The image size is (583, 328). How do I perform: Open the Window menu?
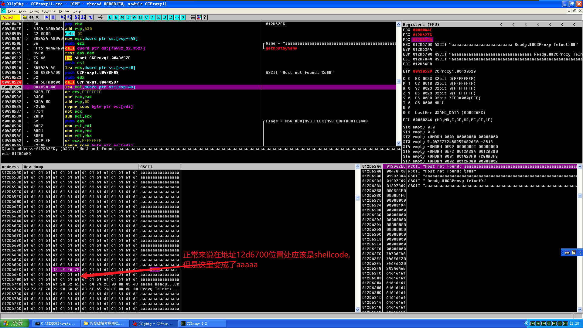tap(64, 11)
